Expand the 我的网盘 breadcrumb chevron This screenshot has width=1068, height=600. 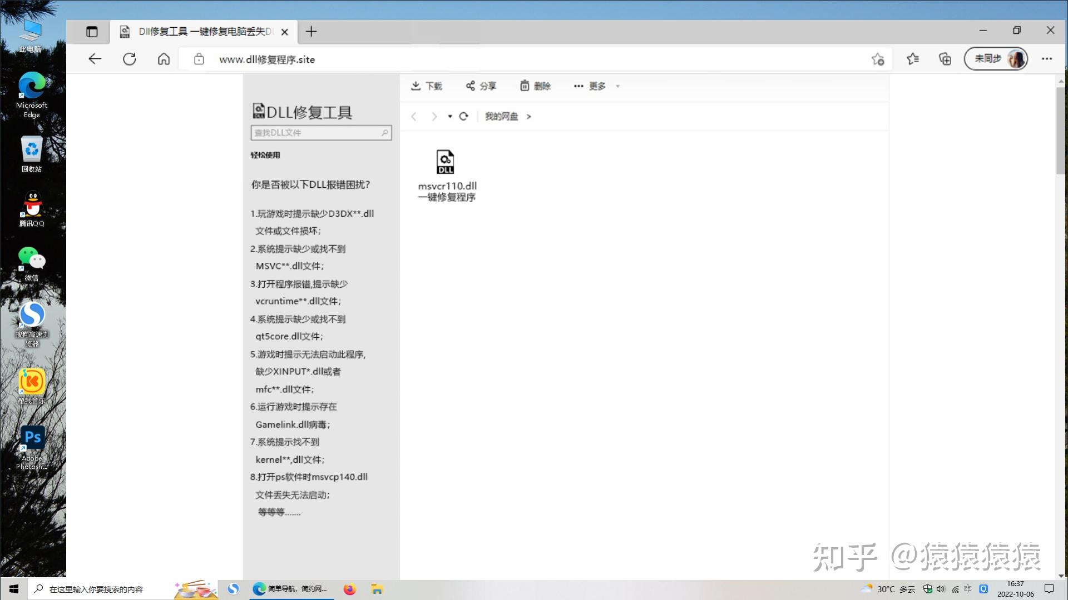coord(528,116)
